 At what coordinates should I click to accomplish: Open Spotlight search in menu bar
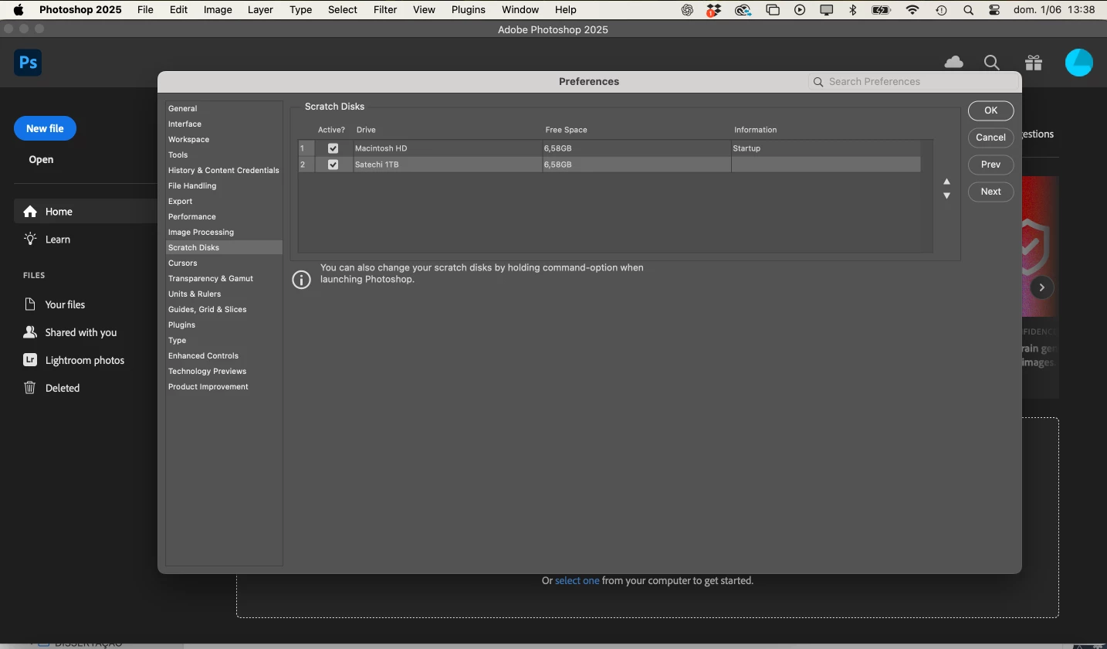[x=968, y=10]
